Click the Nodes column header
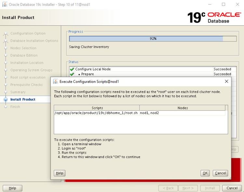 (x=183, y=108)
